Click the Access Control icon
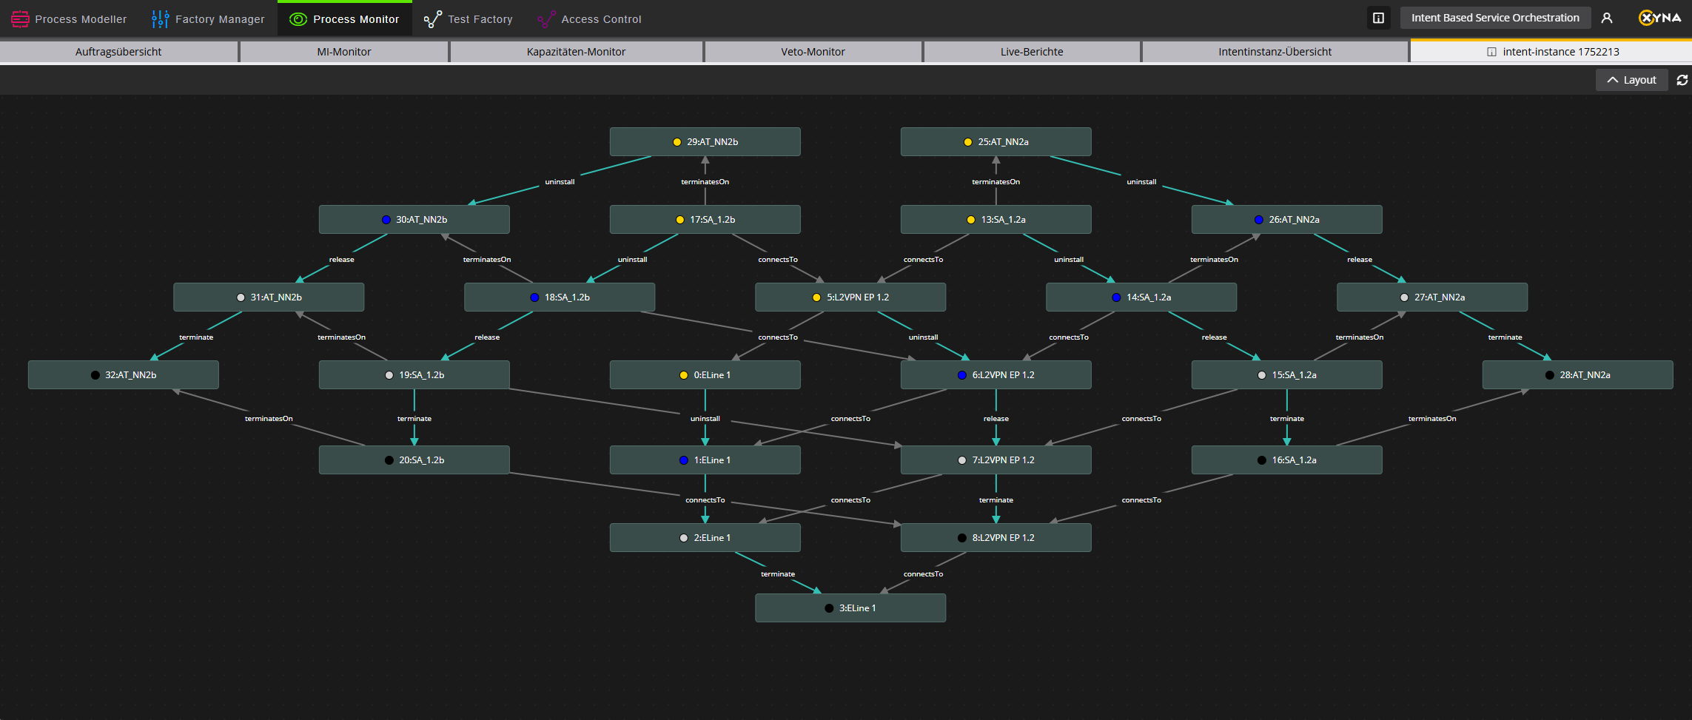Screen dimensions: 1692x720 click(546, 19)
